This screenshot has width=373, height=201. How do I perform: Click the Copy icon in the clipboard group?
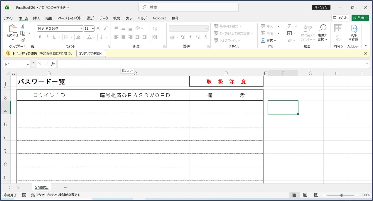click(23, 33)
